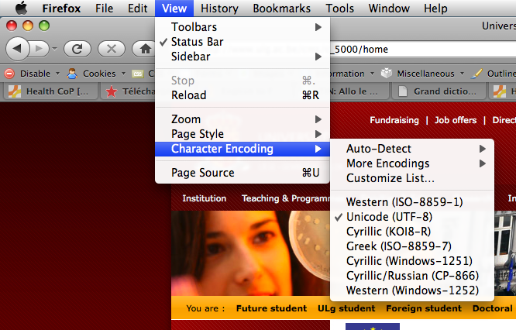Viewport: 516px width, 330px height.
Task: Click the red Disable icon in developer toolbar
Action: pos(9,74)
